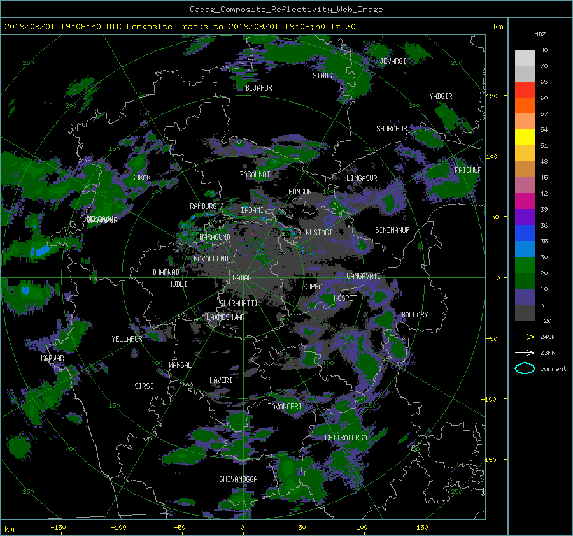Click the BIJAPUR city label
Viewport: 573px width, 536px height.
258,88
